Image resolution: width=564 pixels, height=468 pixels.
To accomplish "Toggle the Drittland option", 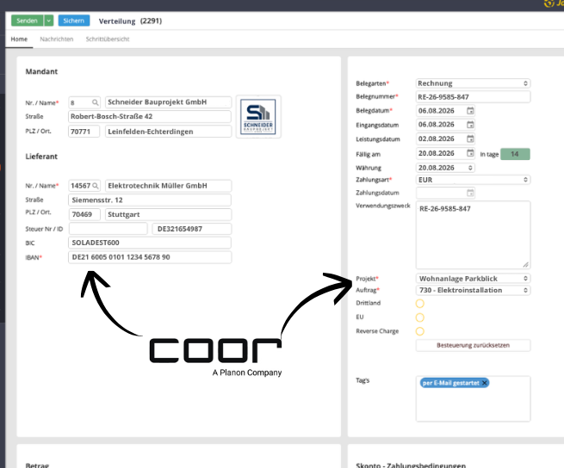I will [x=419, y=304].
